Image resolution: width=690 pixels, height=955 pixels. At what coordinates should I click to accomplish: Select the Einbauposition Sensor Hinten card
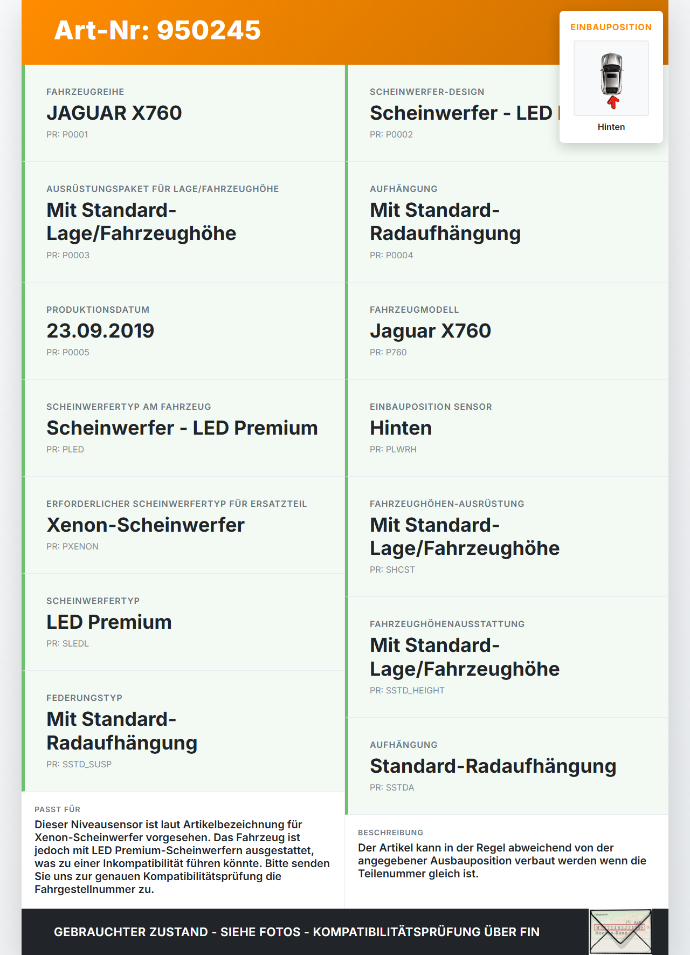point(507,428)
